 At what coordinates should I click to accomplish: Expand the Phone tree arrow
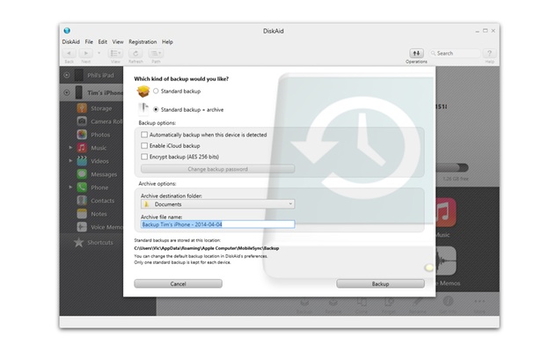[70, 187]
